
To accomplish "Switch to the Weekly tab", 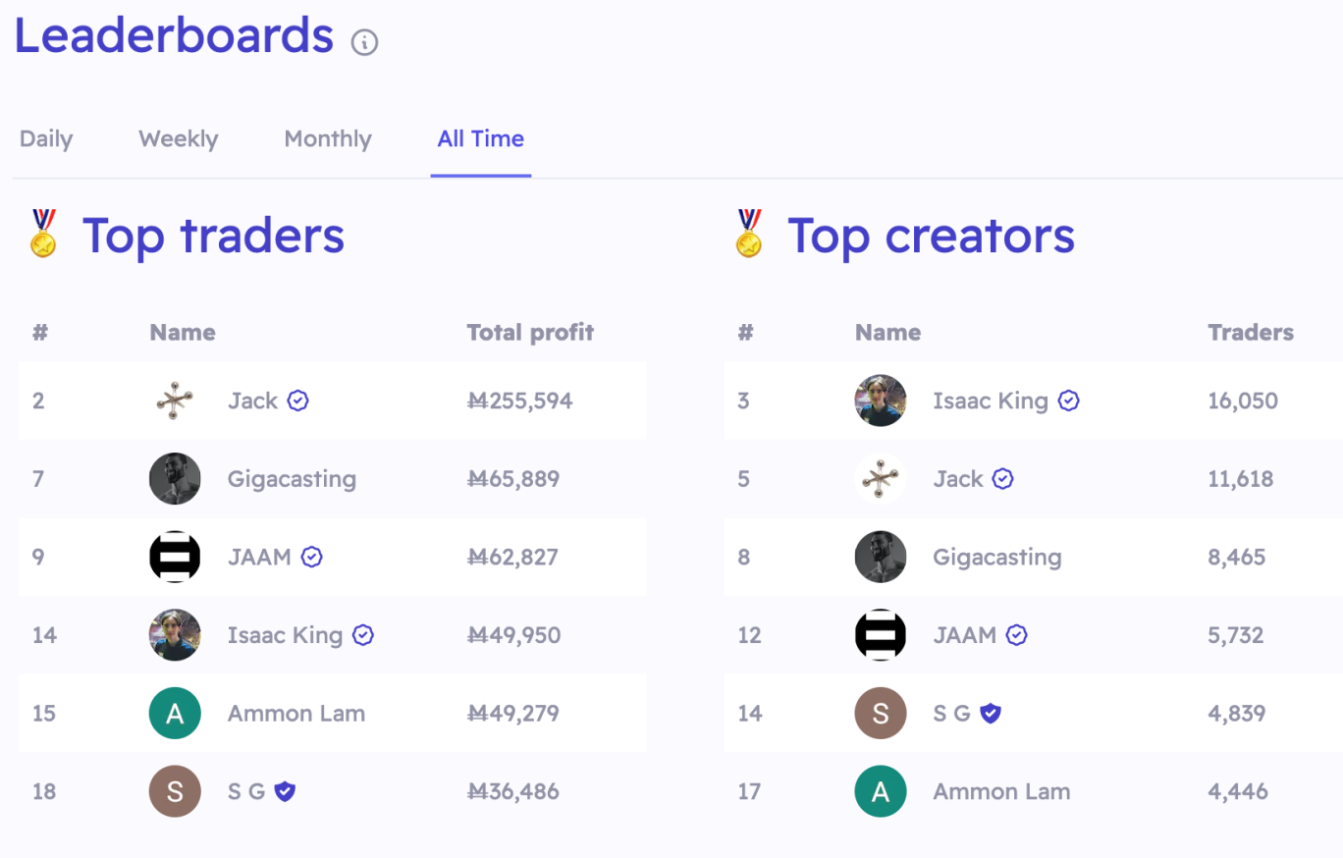I will (178, 139).
